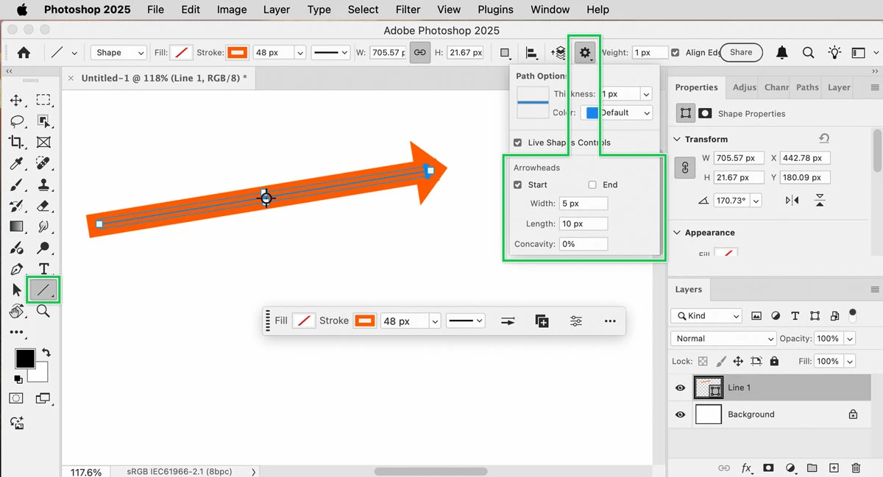Collapse the Transform section

(677, 139)
